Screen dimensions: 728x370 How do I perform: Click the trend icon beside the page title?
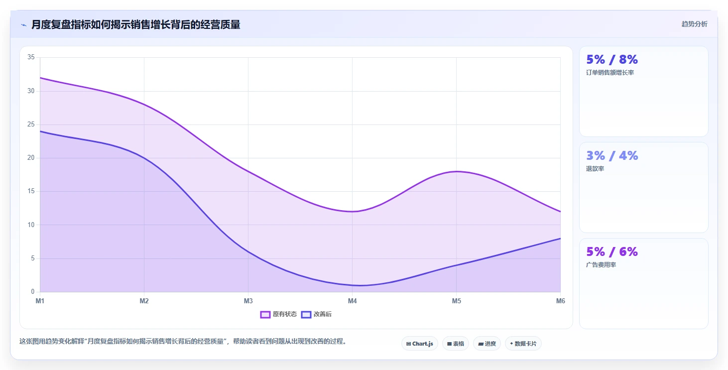(x=24, y=25)
